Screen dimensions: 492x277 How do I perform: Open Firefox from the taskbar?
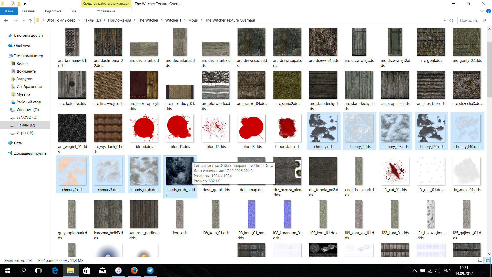coord(134,271)
